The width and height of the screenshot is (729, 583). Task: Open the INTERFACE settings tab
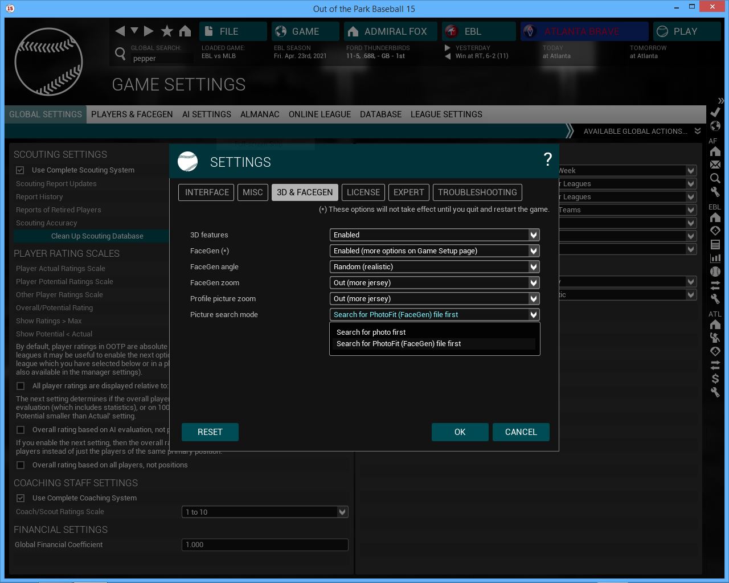(207, 192)
